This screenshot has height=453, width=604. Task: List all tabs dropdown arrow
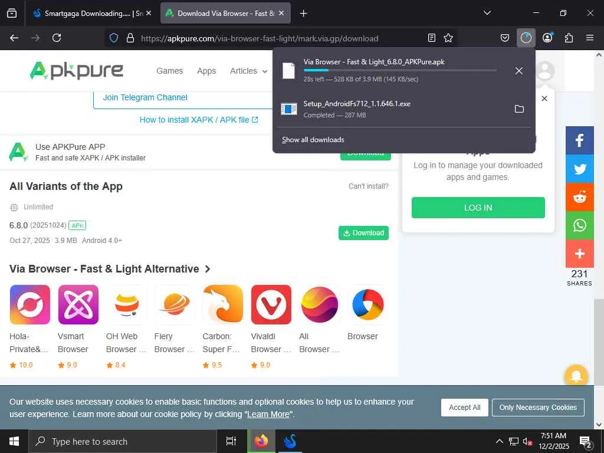pyautogui.click(x=487, y=13)
